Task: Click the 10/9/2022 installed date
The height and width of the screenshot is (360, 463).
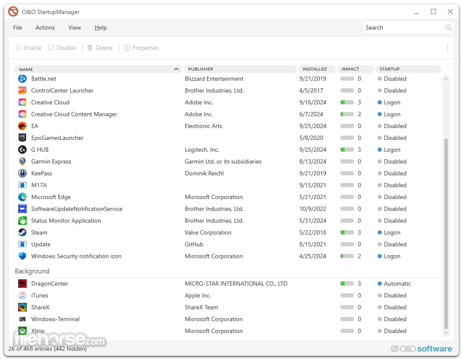Action: [x=313, y=209]
